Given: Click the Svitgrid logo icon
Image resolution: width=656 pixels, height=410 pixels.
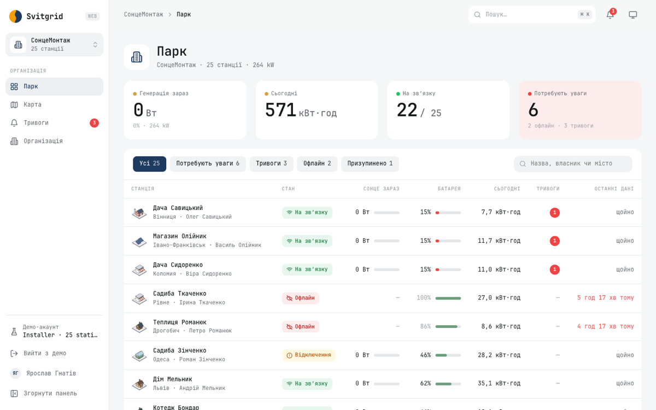Looking at the screenshot, I should [x=15, y=16].
